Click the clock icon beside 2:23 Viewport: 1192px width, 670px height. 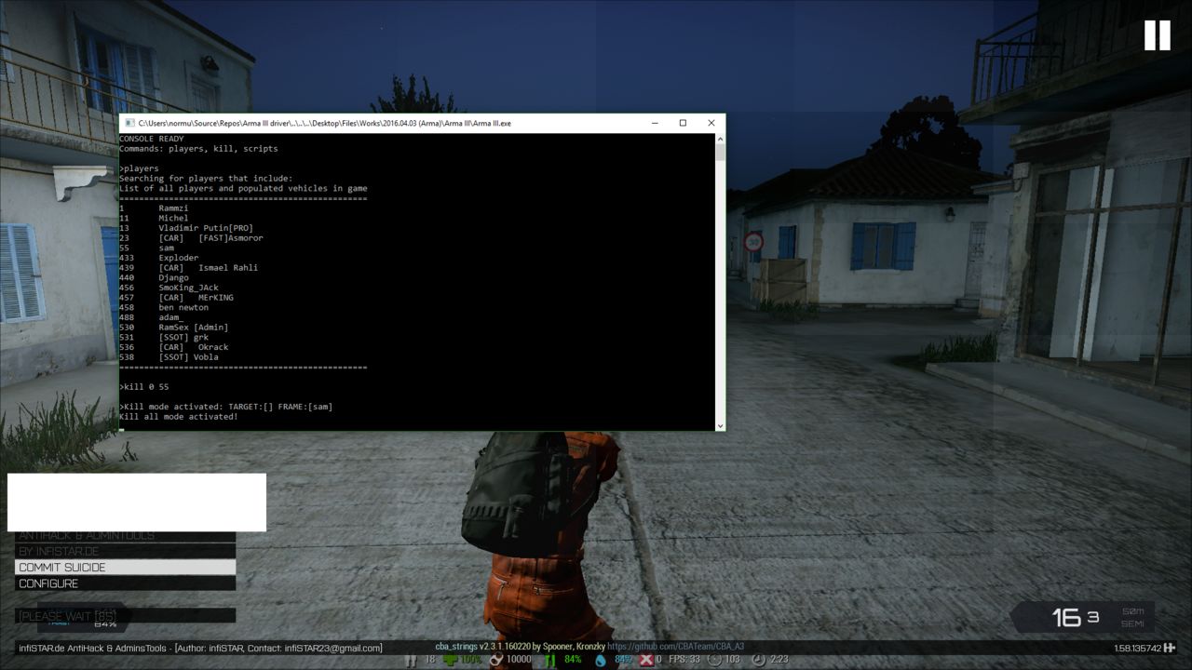point(759,660)
